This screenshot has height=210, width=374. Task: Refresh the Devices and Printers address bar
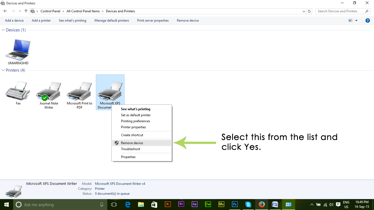tap(310, 11)
